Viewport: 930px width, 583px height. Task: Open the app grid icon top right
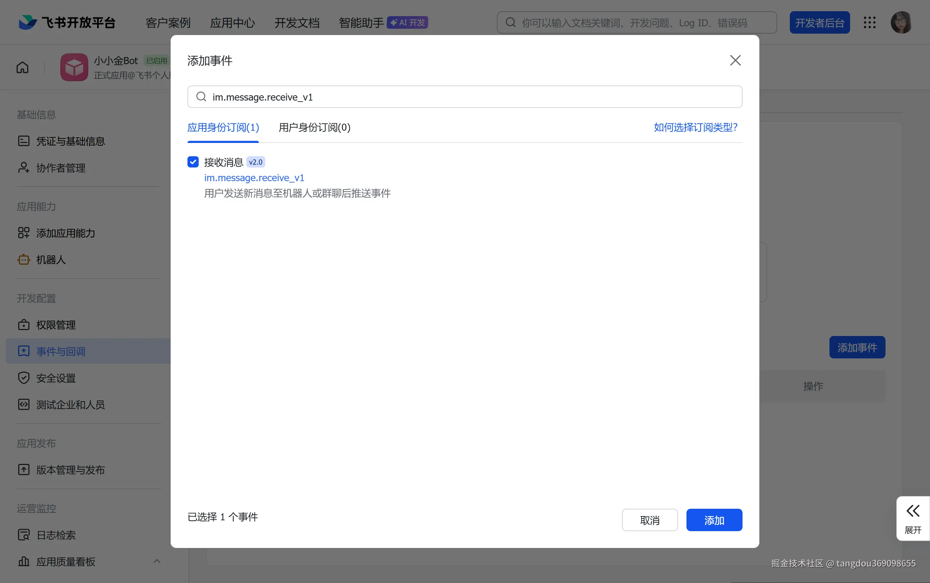click(x=870, y=22)
